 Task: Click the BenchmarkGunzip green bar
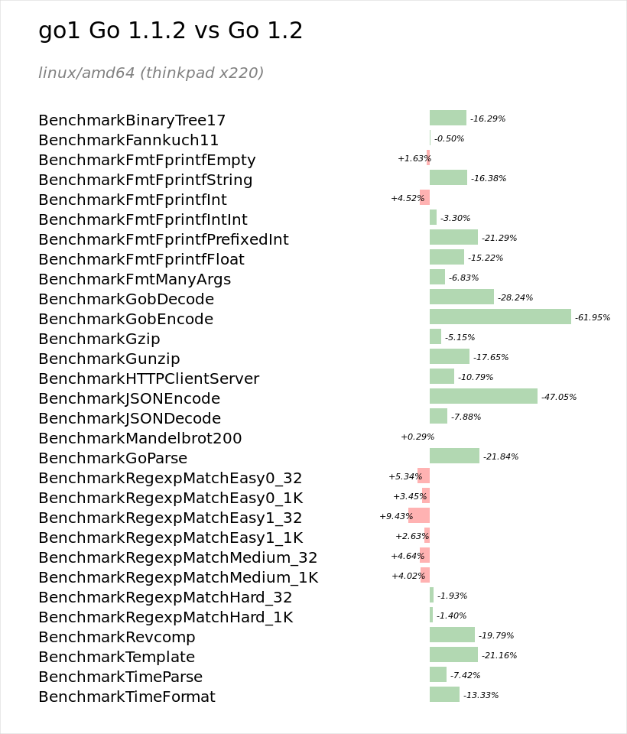[450, 356]
